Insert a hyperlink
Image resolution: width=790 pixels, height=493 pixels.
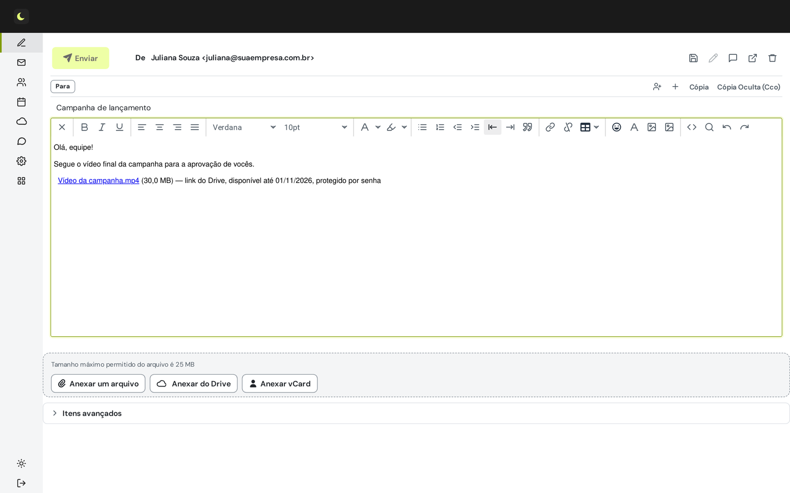point(550,127)
